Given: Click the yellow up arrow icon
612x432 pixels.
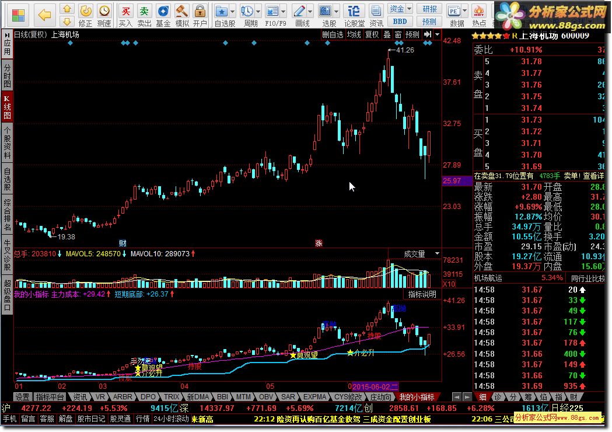Looking at the screenshot, I should tap(67, 9).
